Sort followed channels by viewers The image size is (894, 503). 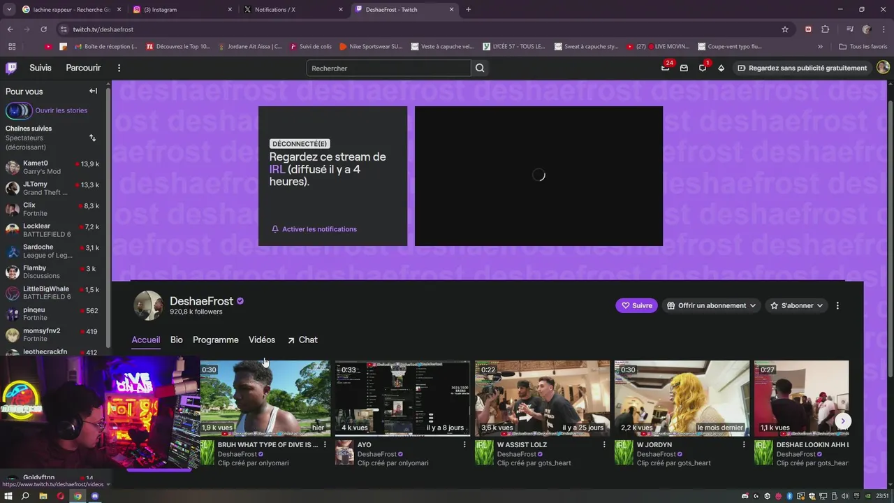point(92,138)
